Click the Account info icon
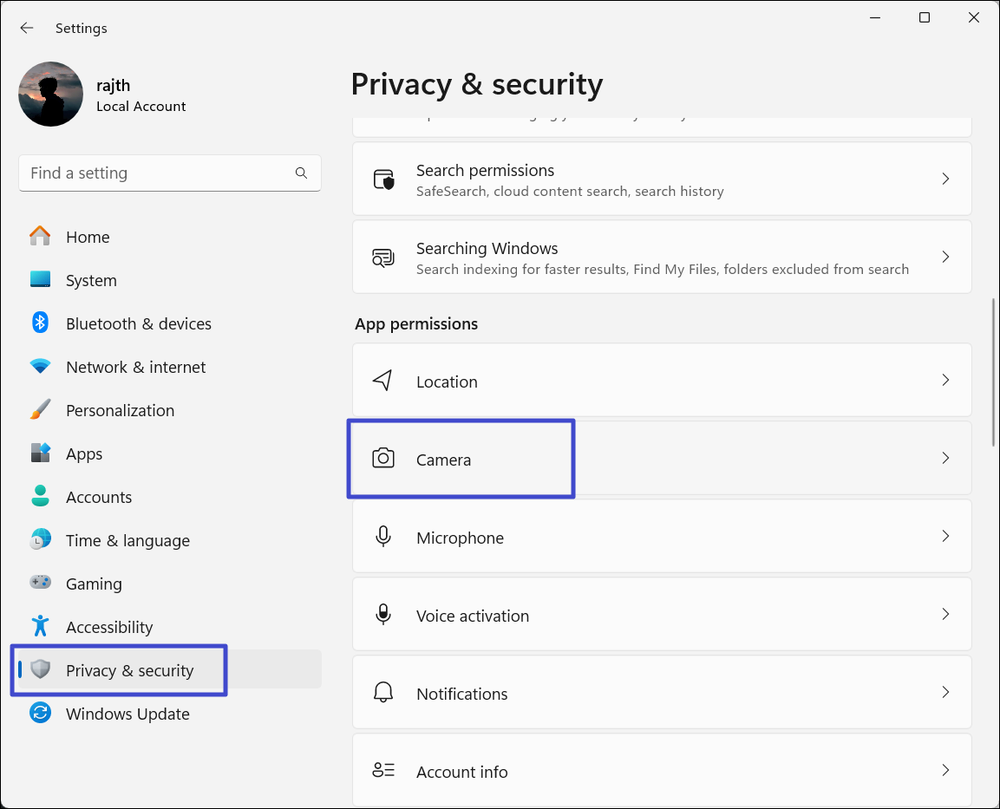Viewport: 1000px width, 809px height. (x=382, y=771)
